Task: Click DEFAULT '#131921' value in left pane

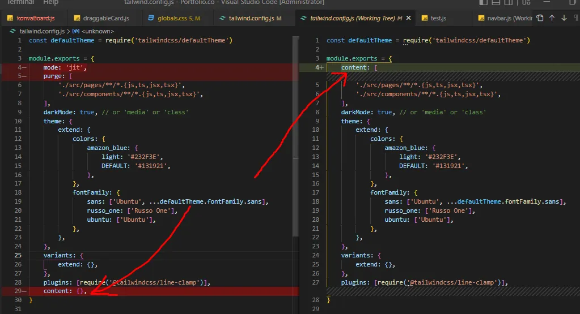Action: coord(151,166)
